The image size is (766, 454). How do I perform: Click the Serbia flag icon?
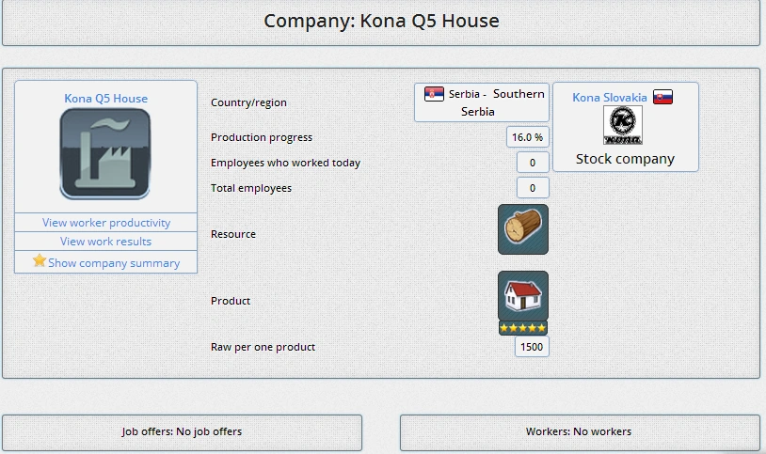pyautogui.click(x=434, y=94)
